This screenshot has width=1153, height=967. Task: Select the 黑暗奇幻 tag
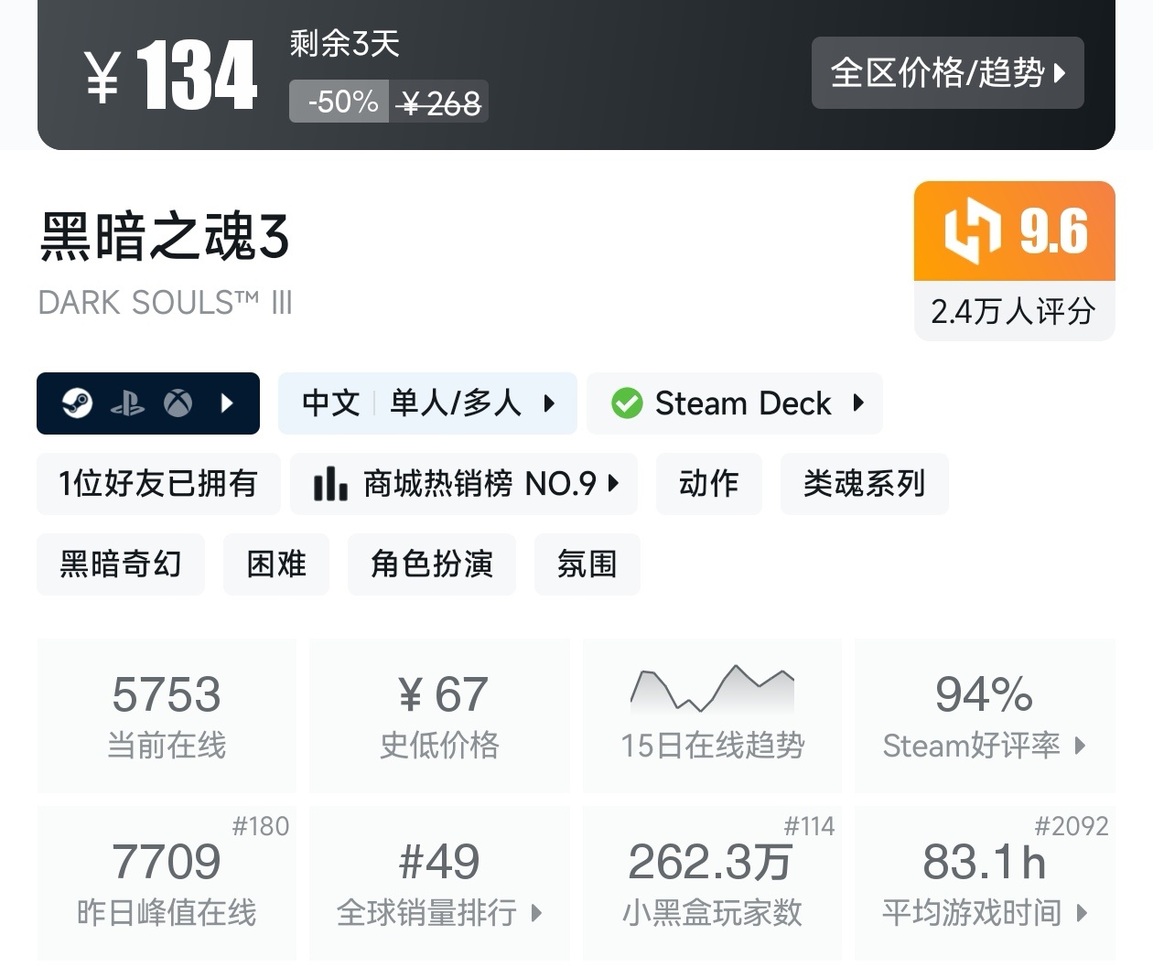(x=121, y=564)
